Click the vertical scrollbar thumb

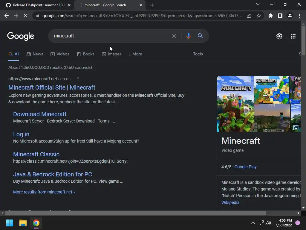tap(303, 41)
